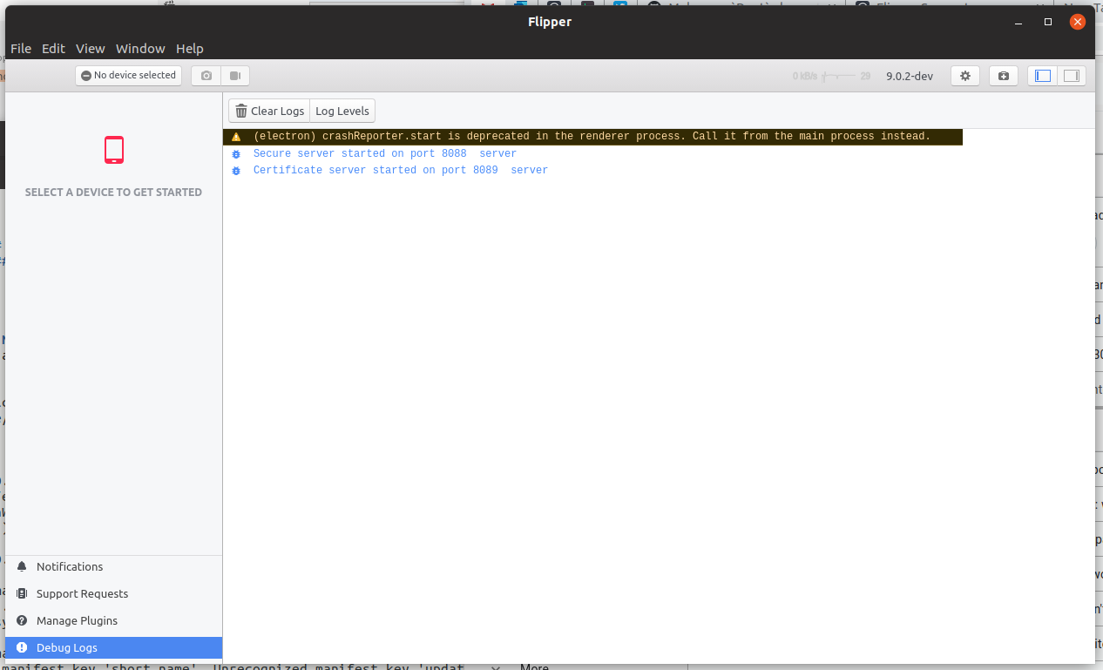The image size is (1103, 670).
Task: Minimize the Flipper window
Action: coord(1018,22)
